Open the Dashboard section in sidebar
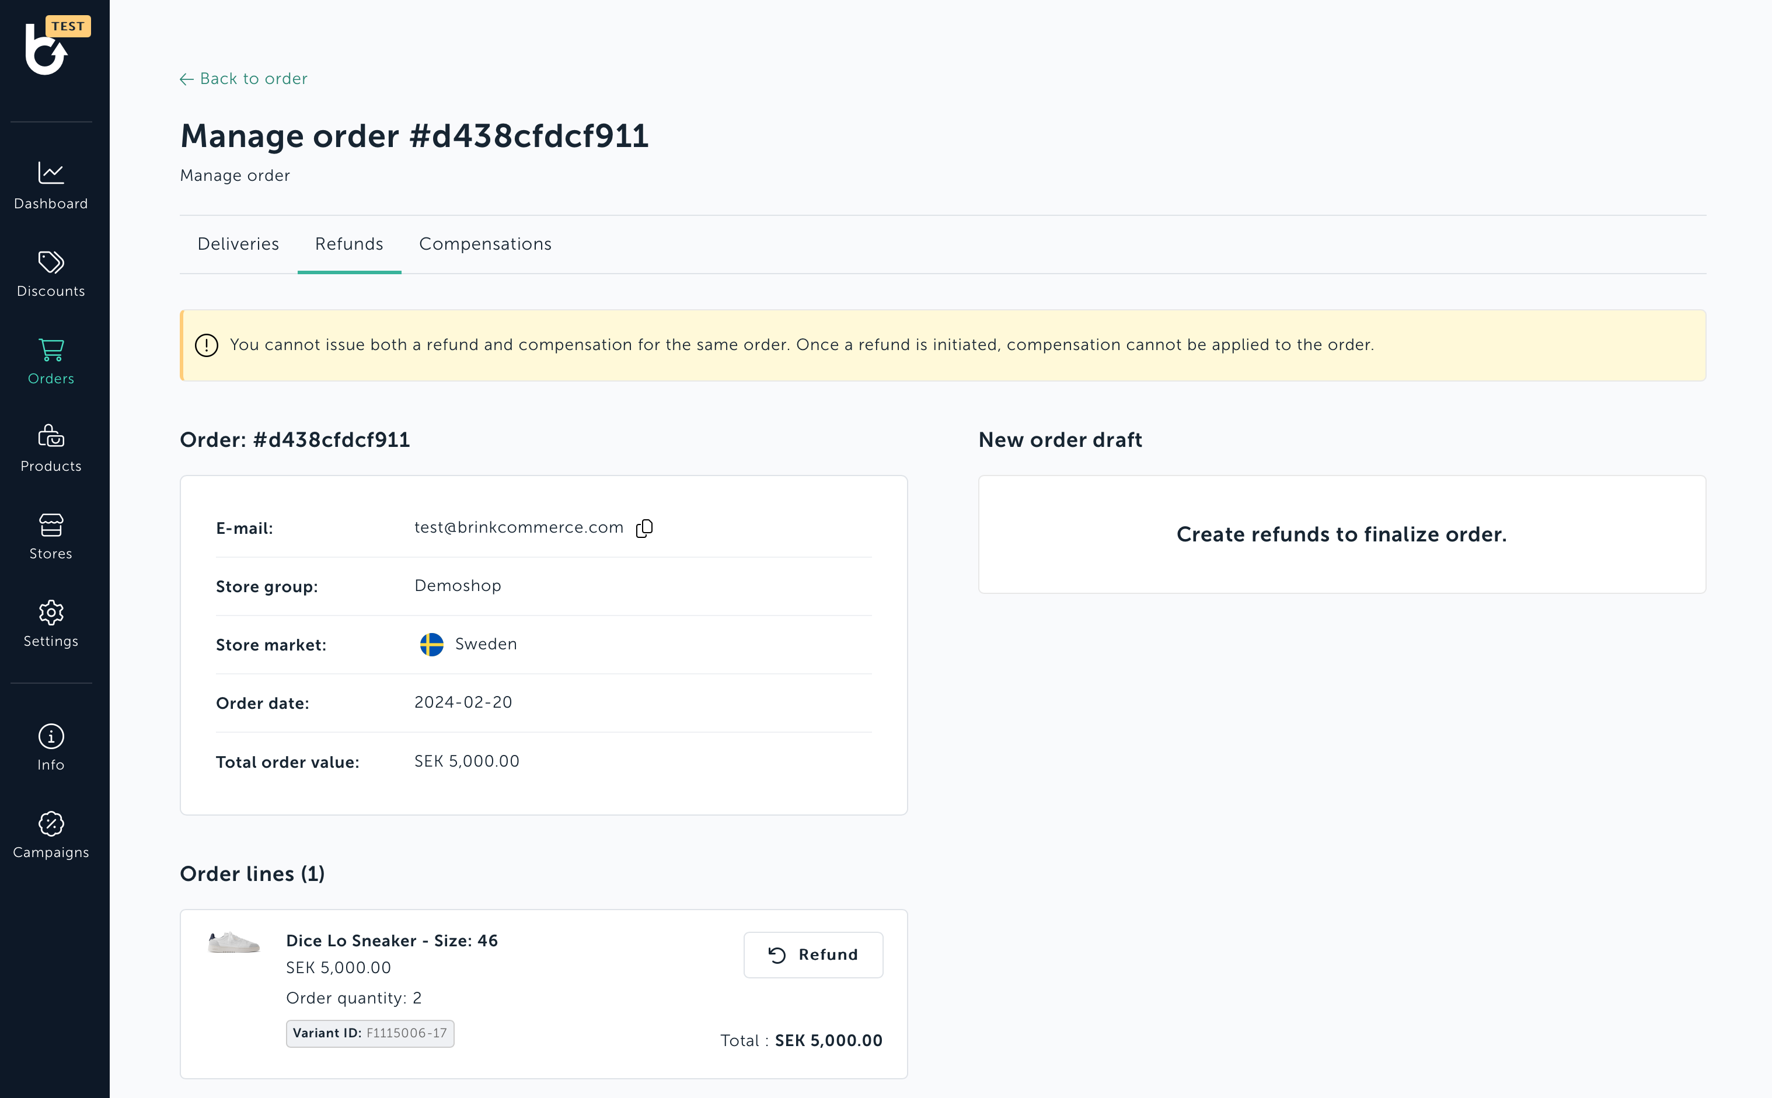Image resolution: width=1772 pixels, height=1098 pixels. coord(51,186)
